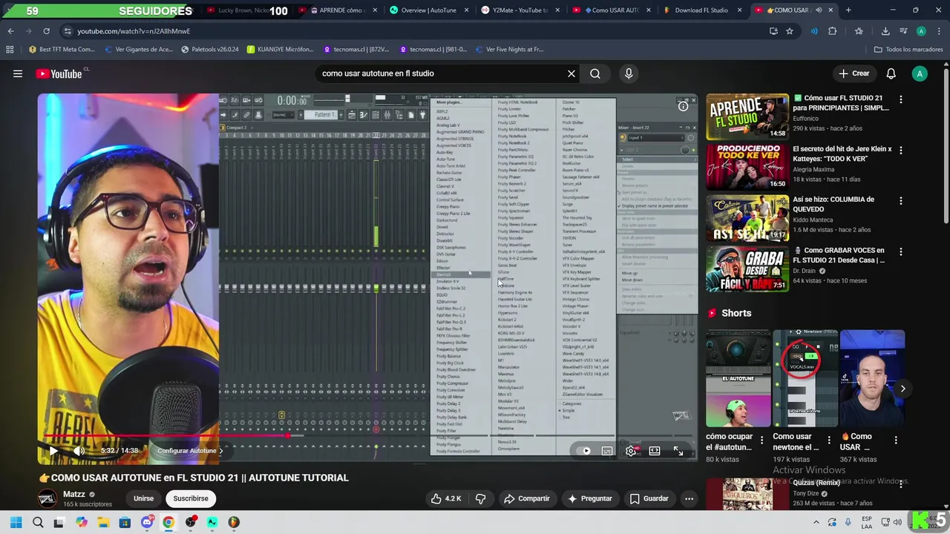This screenshot has width=950, height=534.
Task: Open APRENDE FL STUDIO video thumbnail
Action: [747, 116]
